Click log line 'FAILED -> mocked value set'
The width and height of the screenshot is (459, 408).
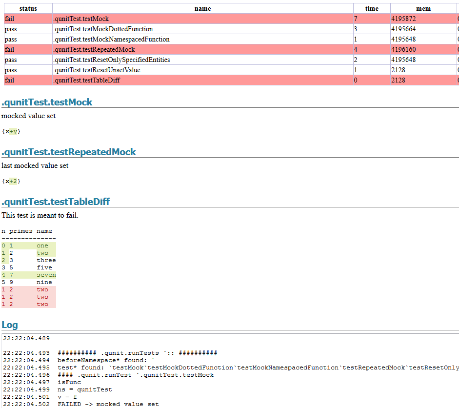(x=108, y=405)
